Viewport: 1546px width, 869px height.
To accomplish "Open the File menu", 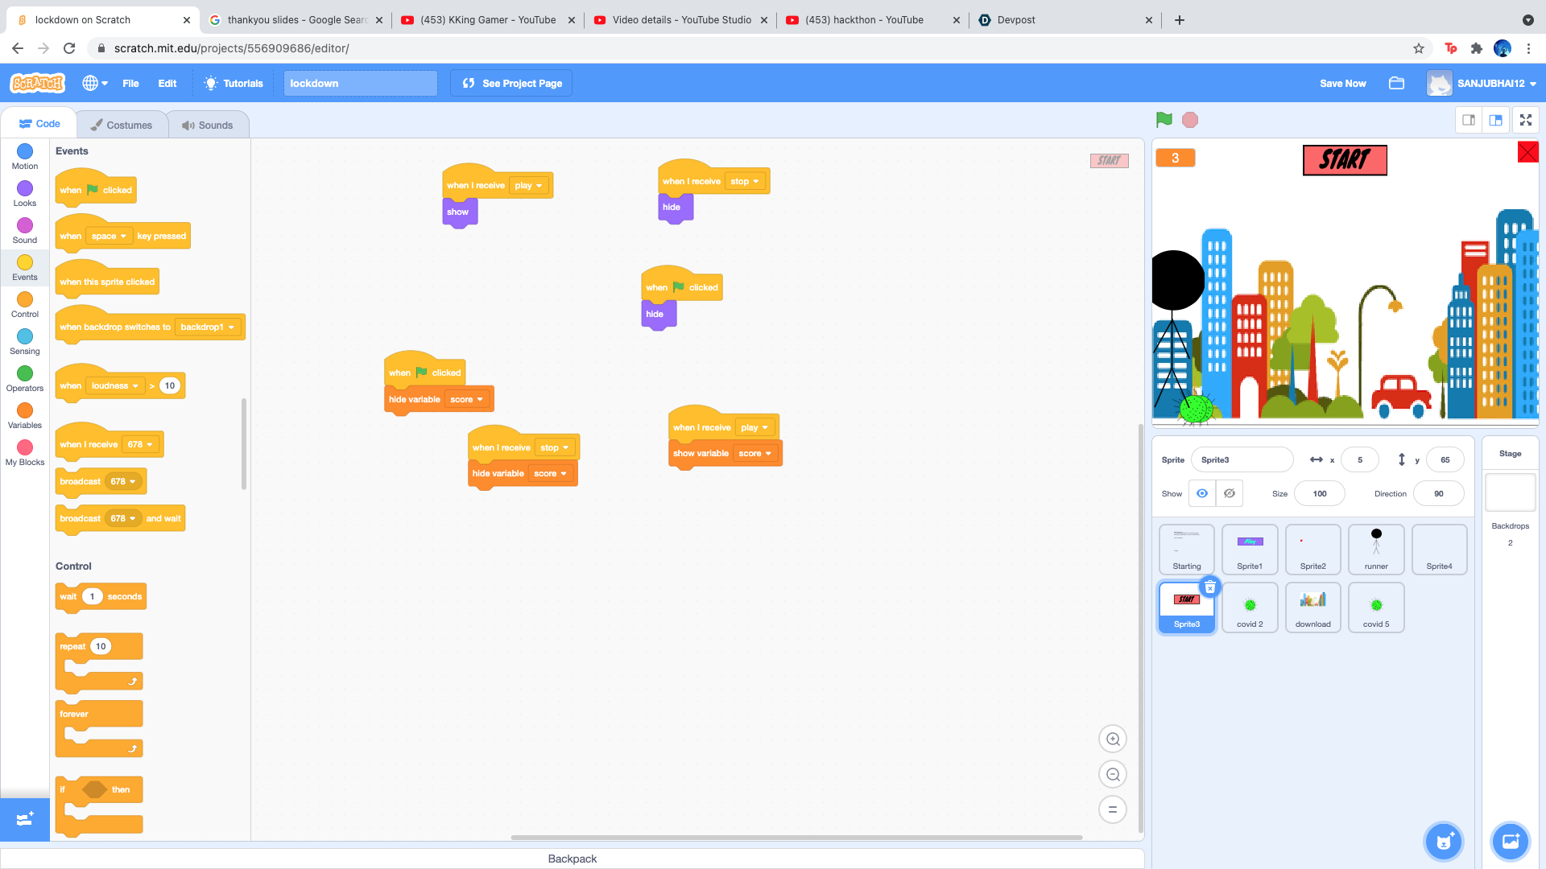I will [x=130, y=83].
